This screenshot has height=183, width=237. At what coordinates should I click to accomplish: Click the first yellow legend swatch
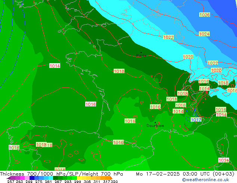(79, 178)
